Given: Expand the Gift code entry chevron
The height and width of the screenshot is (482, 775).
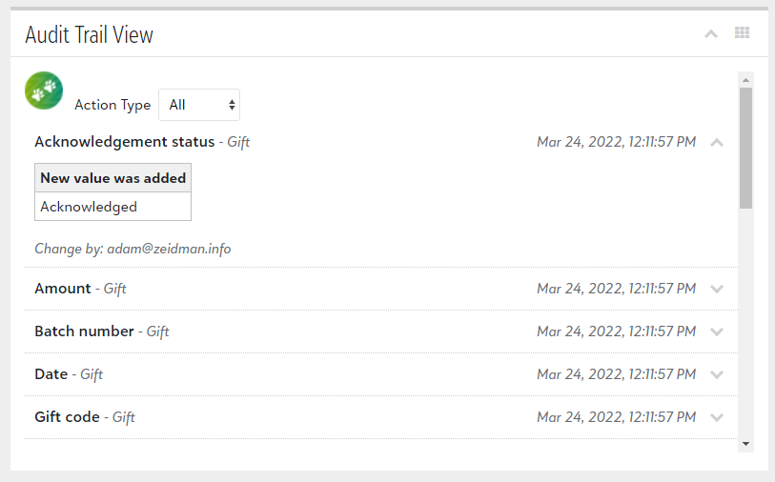Looking at the screenshot, I should [717, 418].
